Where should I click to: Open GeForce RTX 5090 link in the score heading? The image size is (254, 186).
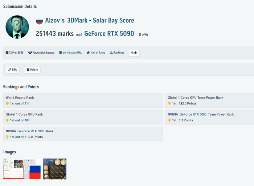pyautogui.click(x=109, y=34)
